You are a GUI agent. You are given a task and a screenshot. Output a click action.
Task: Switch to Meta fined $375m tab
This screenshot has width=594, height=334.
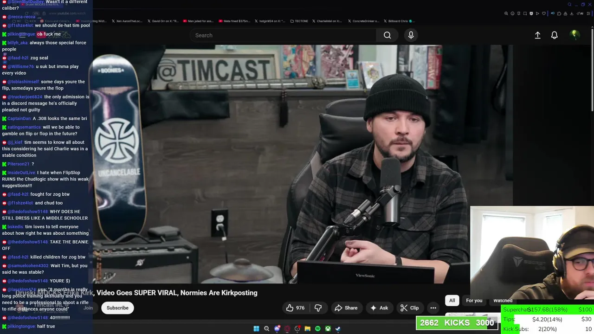pos(234,21)
